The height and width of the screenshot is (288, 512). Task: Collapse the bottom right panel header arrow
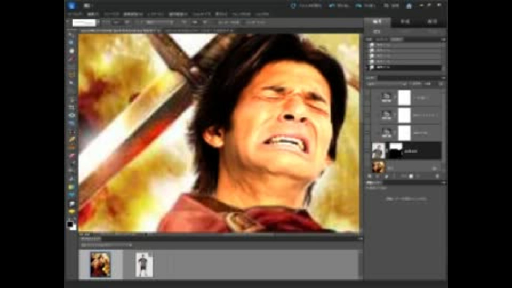click(x=443, y=182)
